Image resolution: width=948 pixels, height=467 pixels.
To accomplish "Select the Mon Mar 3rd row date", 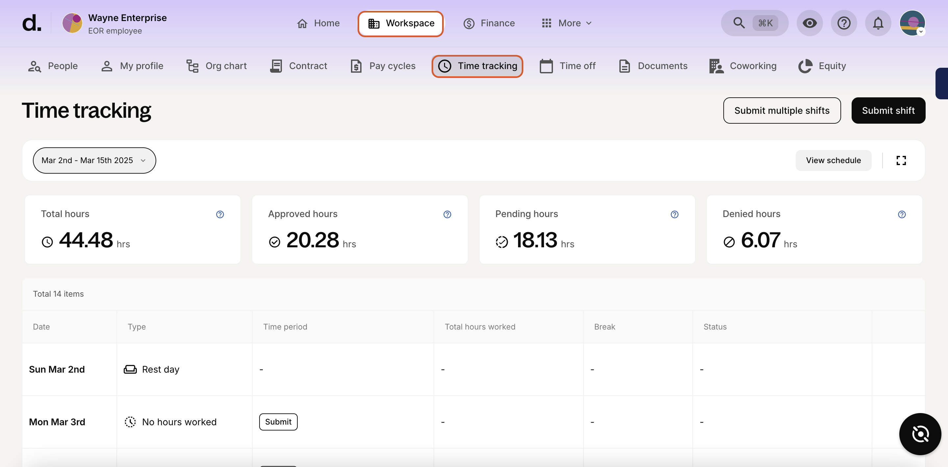I will [57, 422].
